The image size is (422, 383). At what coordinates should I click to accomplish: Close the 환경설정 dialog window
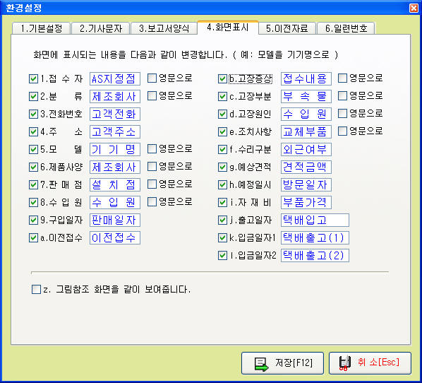click(x=414, y=8)
